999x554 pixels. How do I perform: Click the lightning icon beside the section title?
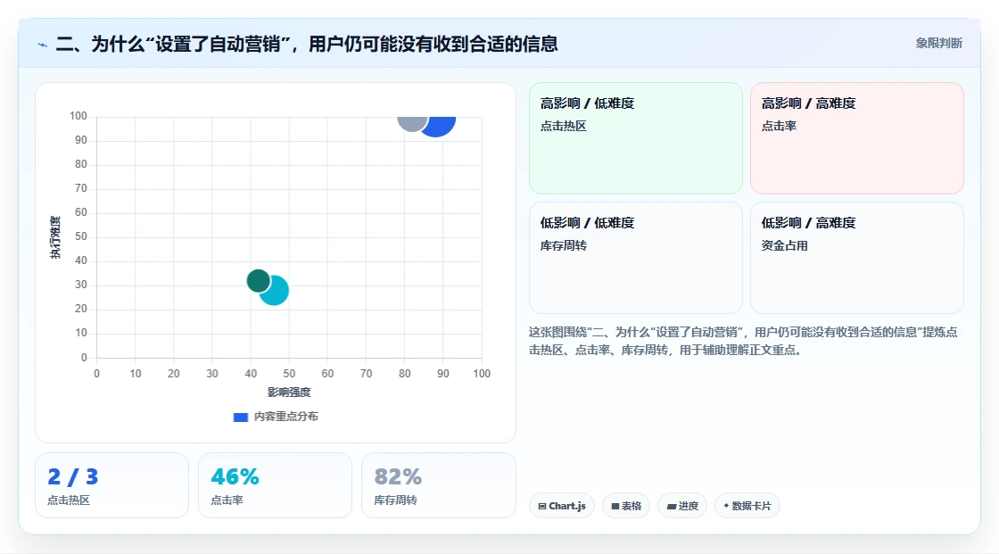coord(42,45)
